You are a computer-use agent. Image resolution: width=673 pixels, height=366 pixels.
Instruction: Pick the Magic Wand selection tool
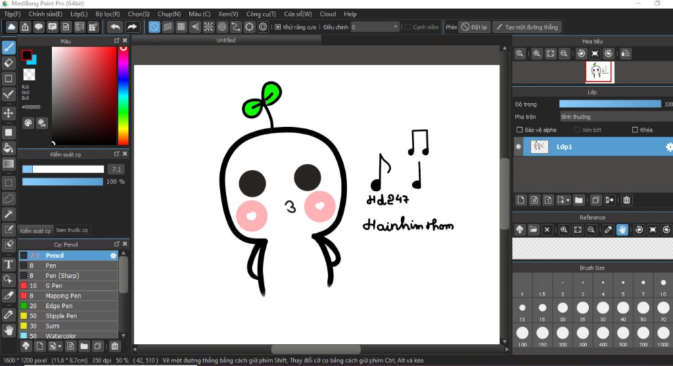[9, 214]
